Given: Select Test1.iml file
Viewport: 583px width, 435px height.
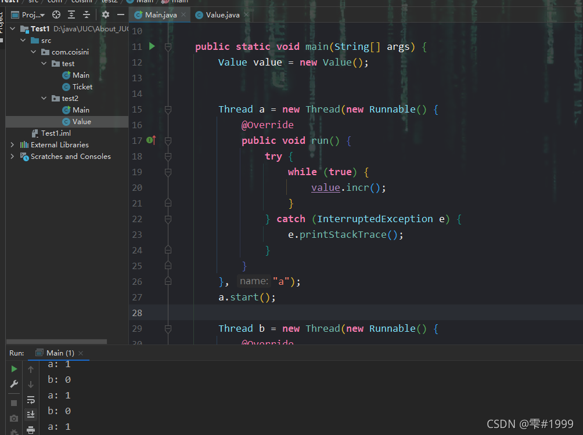Looking at the screenshot, I should click(51, 133).
